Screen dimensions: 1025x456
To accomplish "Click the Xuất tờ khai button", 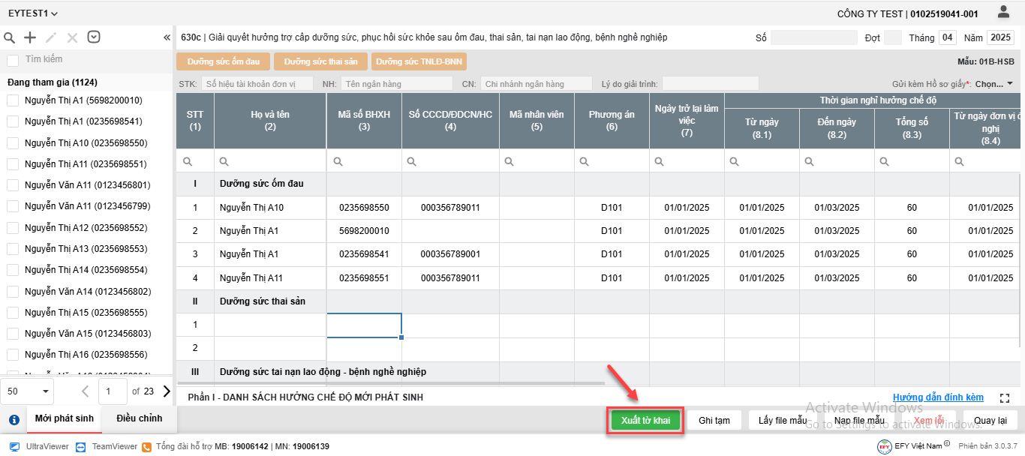I will point(645,421).
